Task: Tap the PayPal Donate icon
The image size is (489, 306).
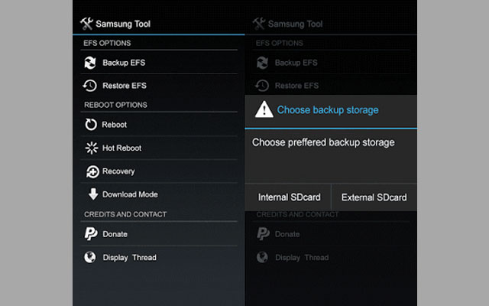Action: (x=91, y=233)
